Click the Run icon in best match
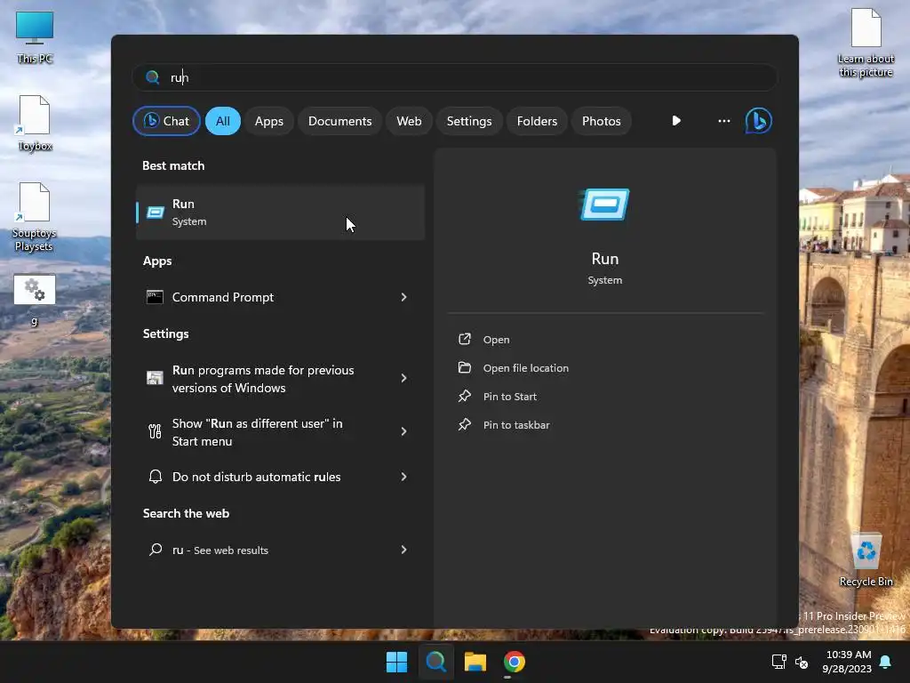This screenshot has width=910, height=683. point(155,213)
